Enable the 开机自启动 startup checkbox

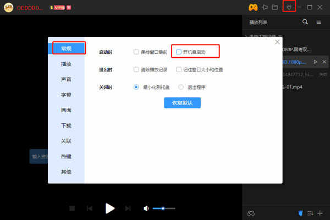178,52
